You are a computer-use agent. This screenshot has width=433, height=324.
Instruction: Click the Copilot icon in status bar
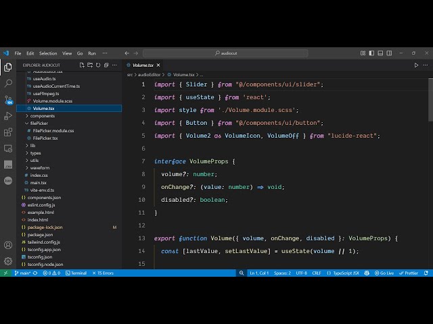point(367,273)
